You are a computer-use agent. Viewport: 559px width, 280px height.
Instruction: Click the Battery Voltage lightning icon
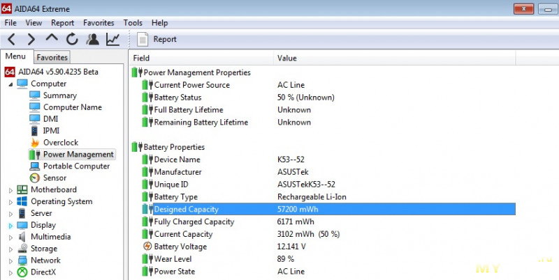(147, 246)
